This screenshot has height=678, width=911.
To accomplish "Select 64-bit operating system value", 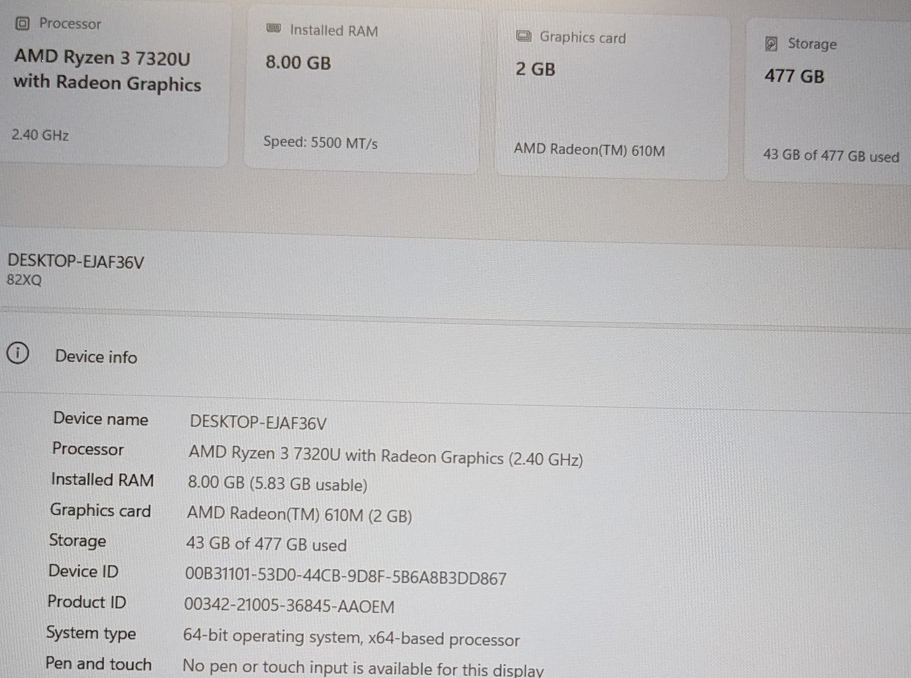I will (351, 638).
